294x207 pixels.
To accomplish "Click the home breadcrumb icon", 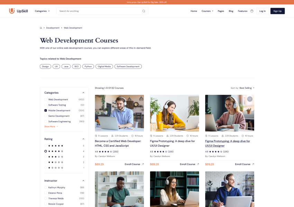I will tap(41, 28).
